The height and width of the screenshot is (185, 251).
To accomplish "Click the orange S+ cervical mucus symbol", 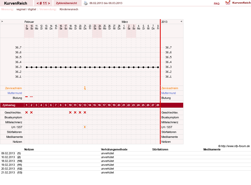I will pos(85,88).
